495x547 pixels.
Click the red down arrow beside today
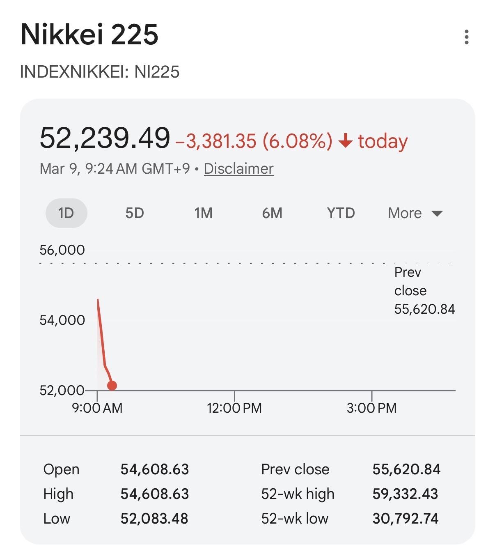click(345, 141)
